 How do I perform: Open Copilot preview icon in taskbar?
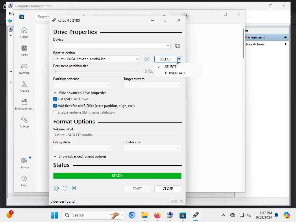coord(286,215)
